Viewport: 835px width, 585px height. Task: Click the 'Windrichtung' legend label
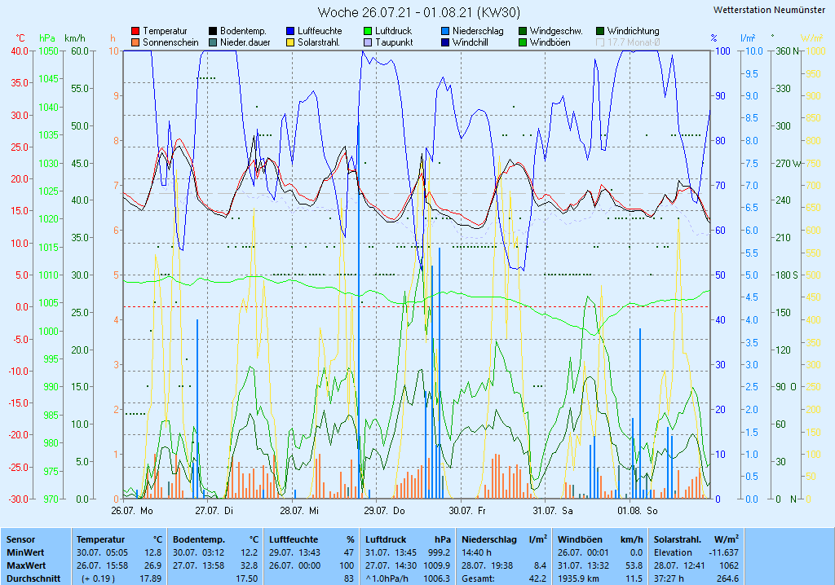click(633, 32)
